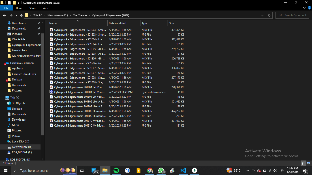This screenshot has height=175, width=312.
Task: Switch to the Share ribbon tab
Action: pos(33,8)
